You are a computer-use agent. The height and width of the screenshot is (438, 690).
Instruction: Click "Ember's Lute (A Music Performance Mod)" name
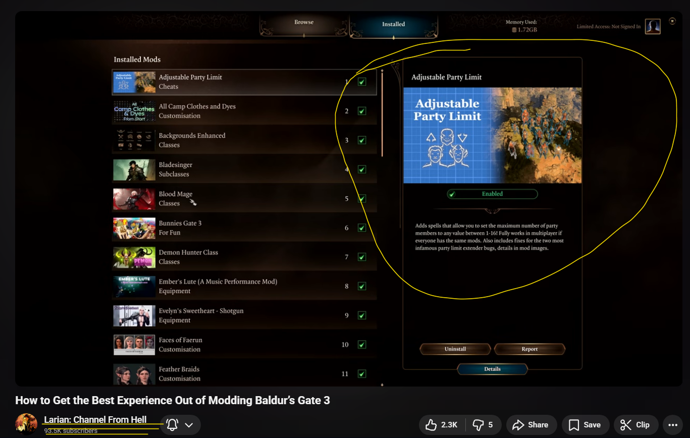point(218,282)
